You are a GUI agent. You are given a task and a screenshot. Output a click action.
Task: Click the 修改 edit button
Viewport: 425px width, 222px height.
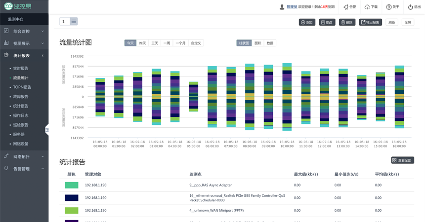pyautogui.click(x=327, y=22)
